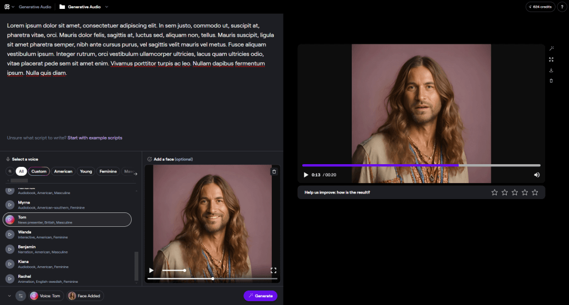Preview the Kiana voice
Viewport: 569px width, 305px height.
pos(10,264)
